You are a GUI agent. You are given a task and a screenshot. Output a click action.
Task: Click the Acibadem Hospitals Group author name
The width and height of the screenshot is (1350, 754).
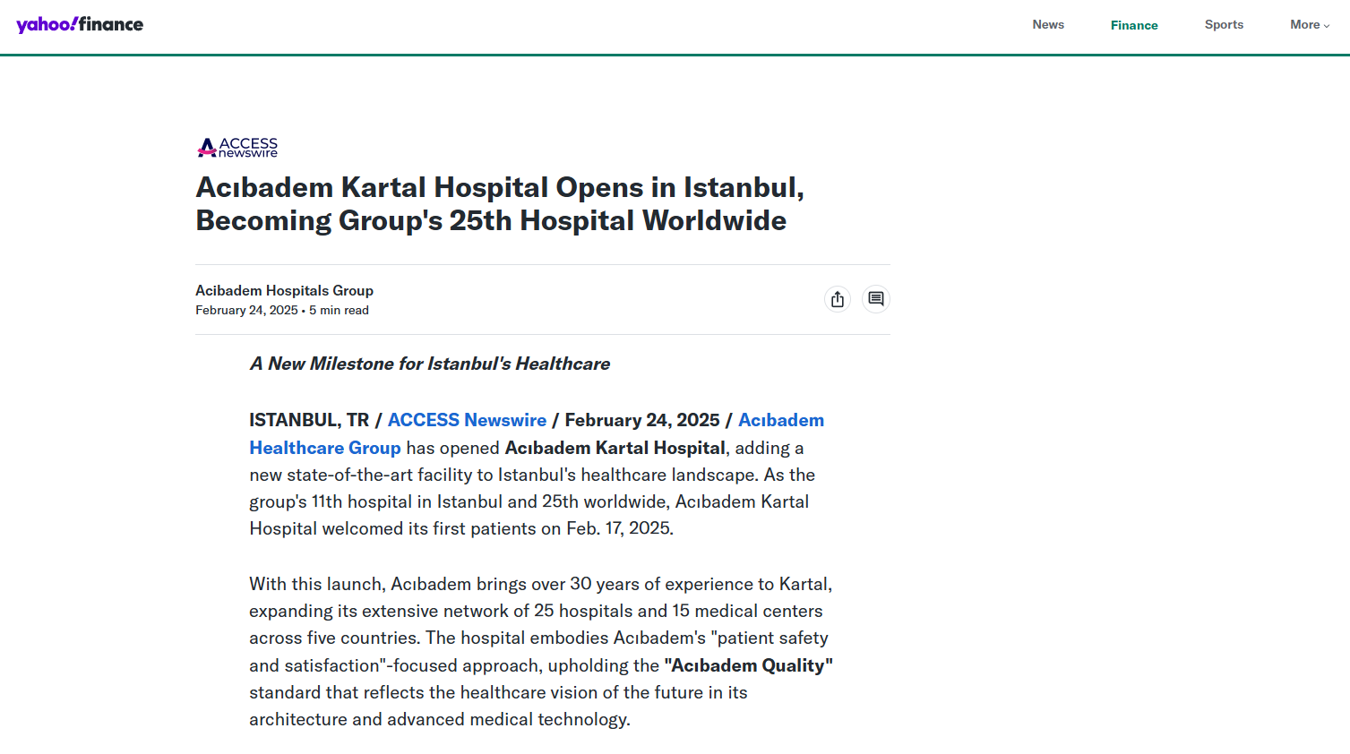click(x=285, y=291)
